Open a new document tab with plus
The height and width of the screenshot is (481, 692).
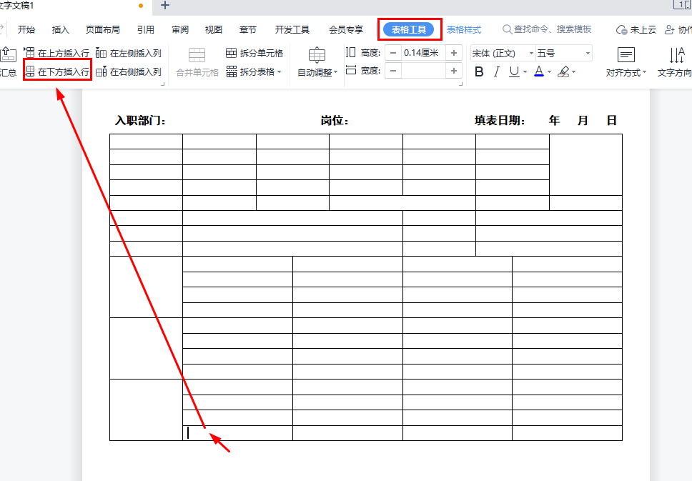click(164, 5)
